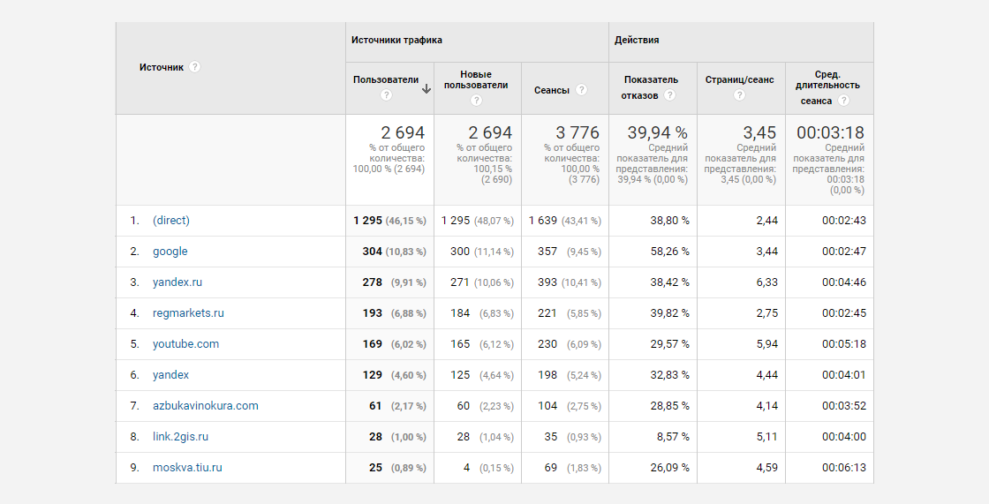The width and height of the screenshot is (989, 504).
Task: Sort by Сред. длительность сеанса header
Action: pyautogui.click(x=827, y=87)
